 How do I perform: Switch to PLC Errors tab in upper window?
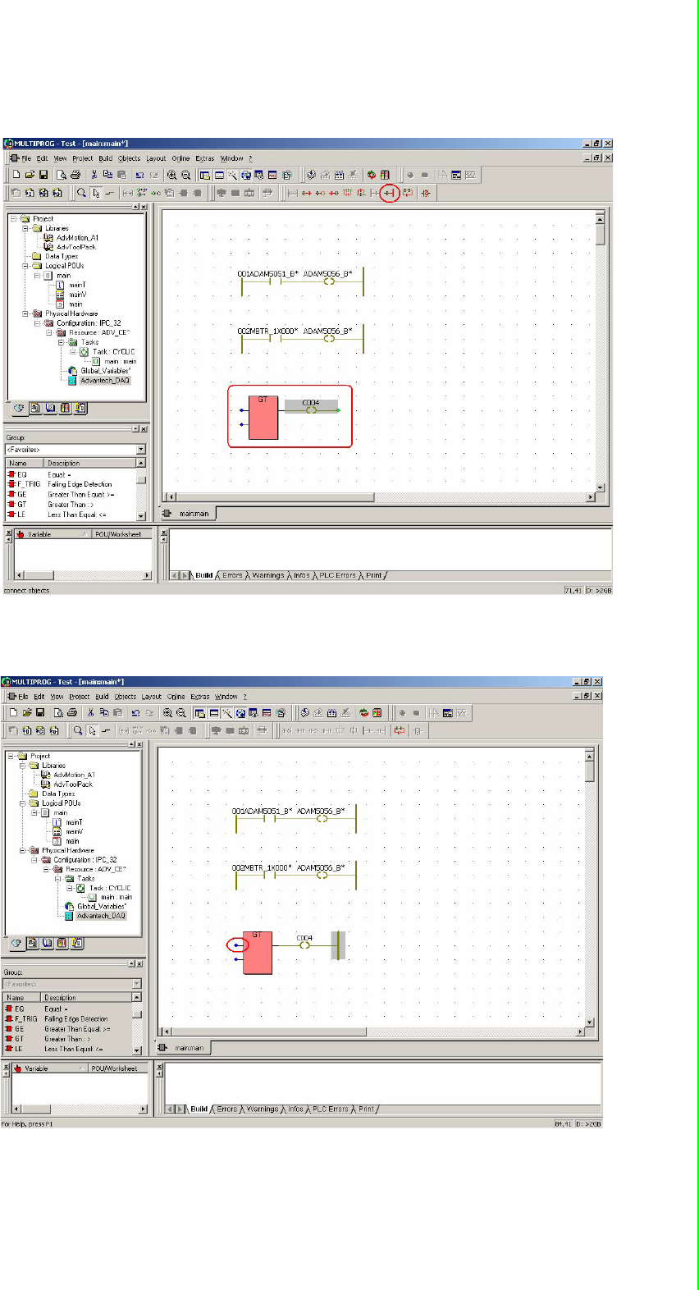pos(337,575)
